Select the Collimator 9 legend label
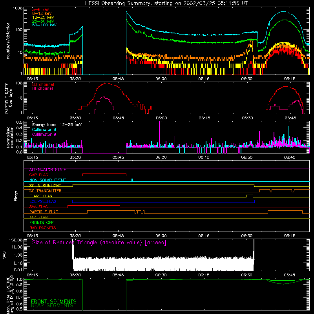 click(44, 134)
